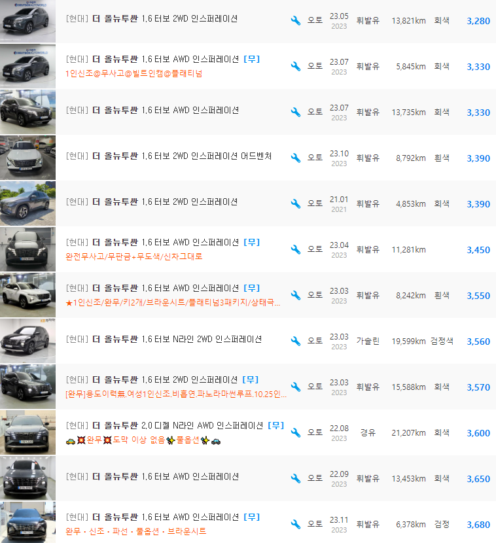Open 1.6 터보 N라인 2WD listing title

click(x=164, y=340)
